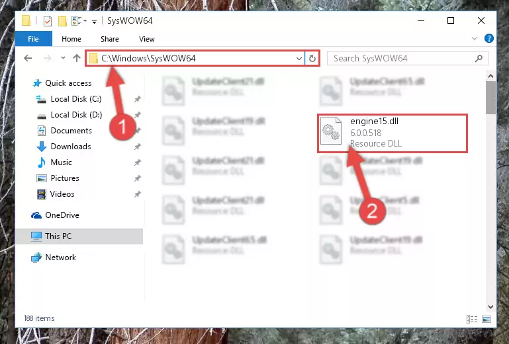509x344 pixels.
Task: Select the engine15.dll file icon
Action: click(331, 131)
